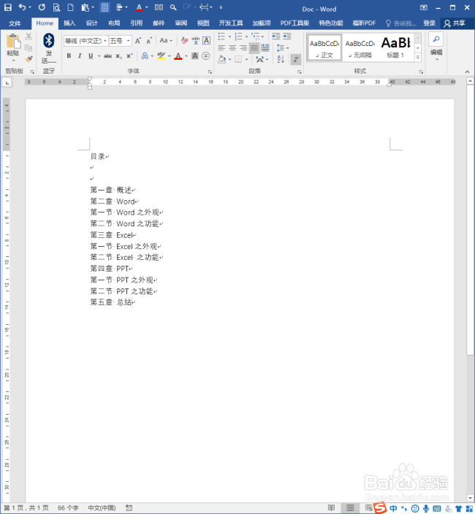
Task: Insert an enclosed character
Action: [x=205, y=56]
